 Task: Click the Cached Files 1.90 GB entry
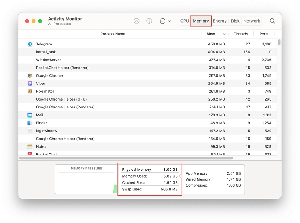point(150,182)
